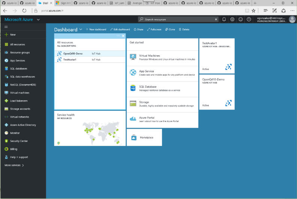This screenshot has height=199, width=297.
Task: Close the All resources tile
Action: pos(123,36)
